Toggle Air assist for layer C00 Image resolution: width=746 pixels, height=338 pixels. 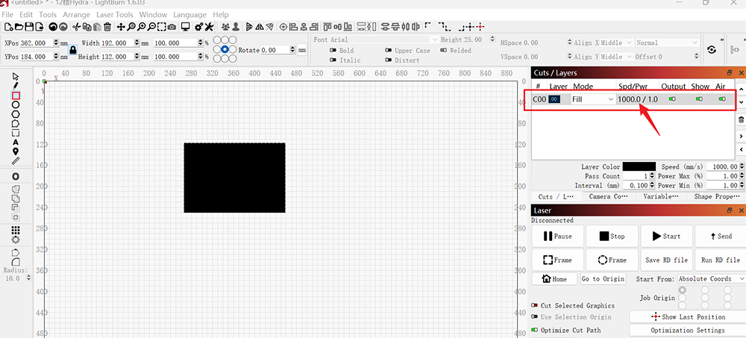(x=721, y=99)
